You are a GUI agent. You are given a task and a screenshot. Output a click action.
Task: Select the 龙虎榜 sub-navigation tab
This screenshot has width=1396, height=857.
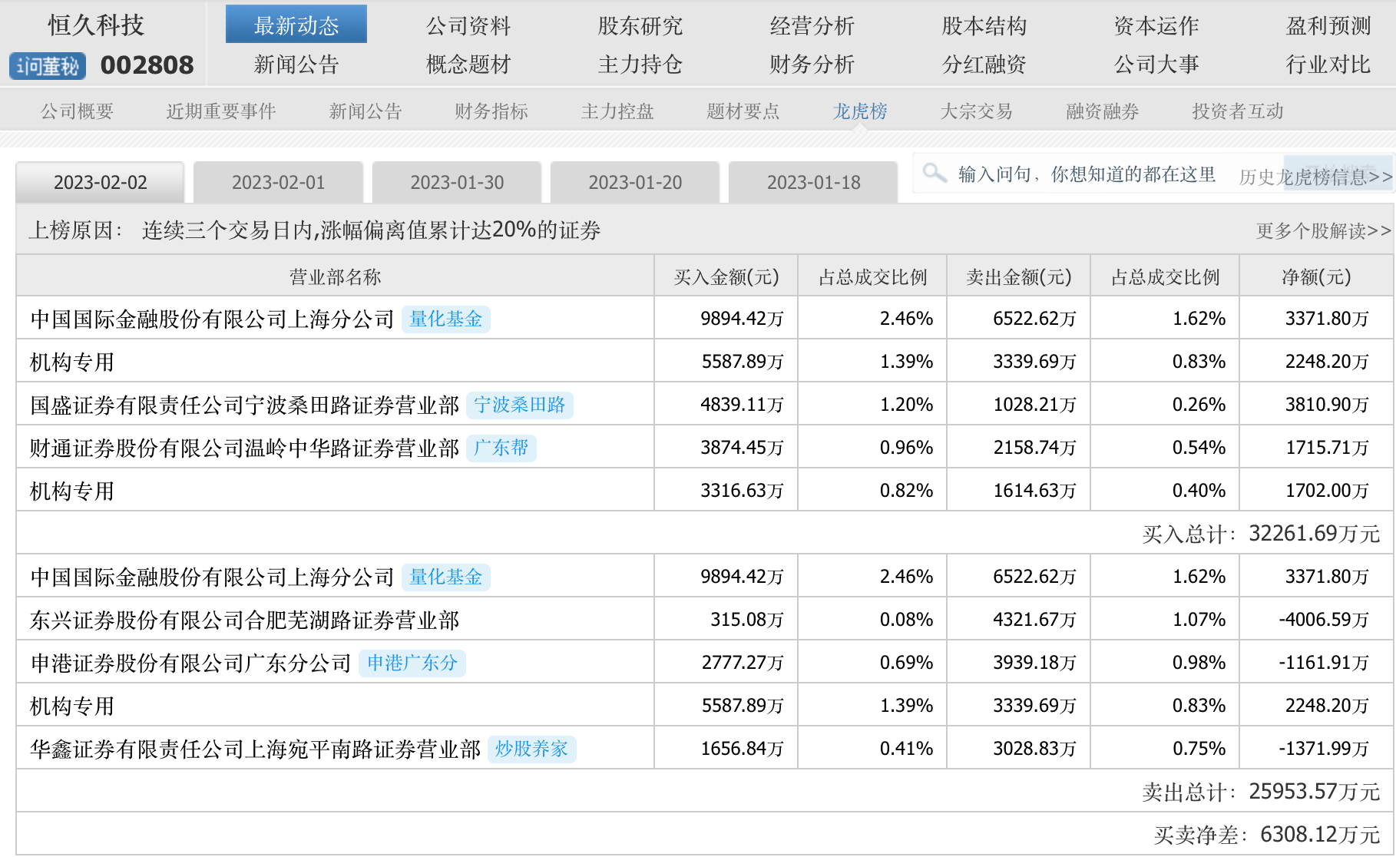860,111
